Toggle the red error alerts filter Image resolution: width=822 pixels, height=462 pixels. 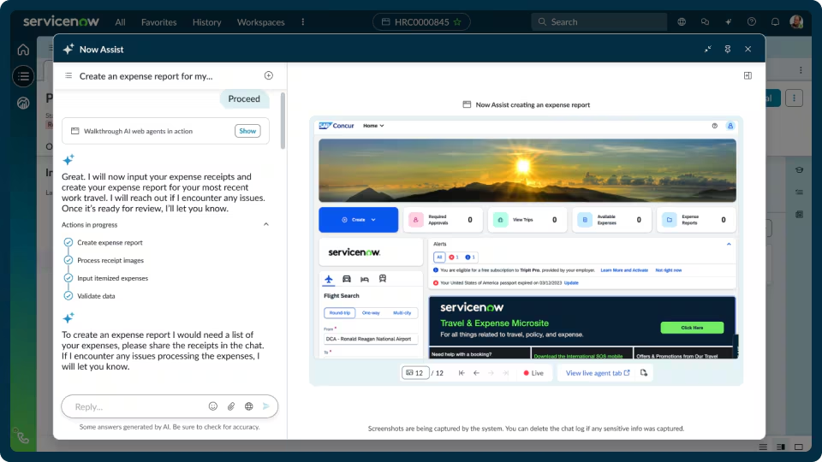(454, 257)
